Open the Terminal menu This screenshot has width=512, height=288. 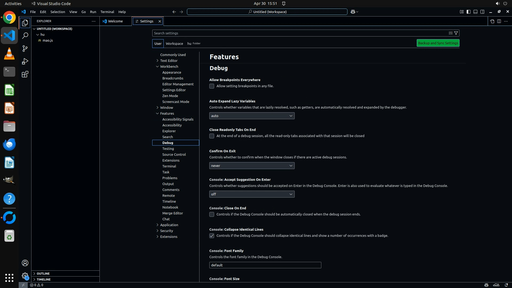click(107, 12)
